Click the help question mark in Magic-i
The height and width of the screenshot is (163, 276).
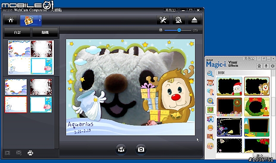point(263,59)
